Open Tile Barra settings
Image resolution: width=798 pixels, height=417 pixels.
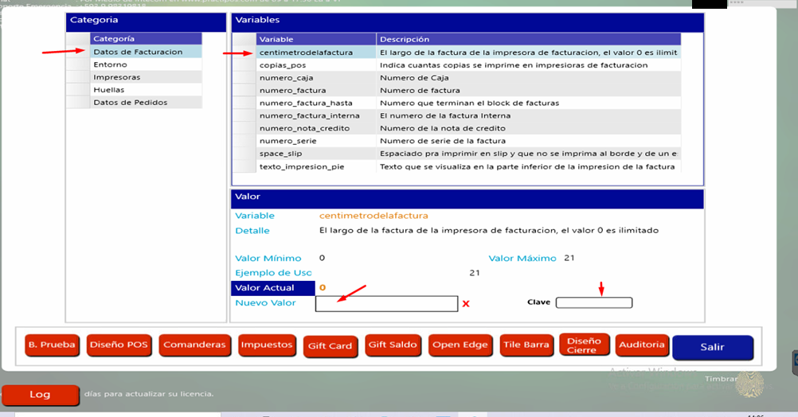click(x=526, y=345)
